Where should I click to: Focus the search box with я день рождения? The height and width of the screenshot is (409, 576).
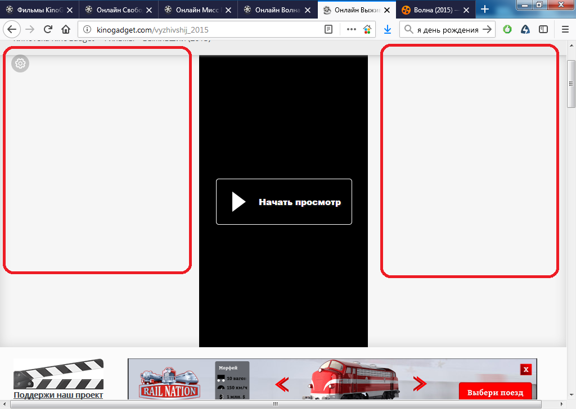point(448,30)
